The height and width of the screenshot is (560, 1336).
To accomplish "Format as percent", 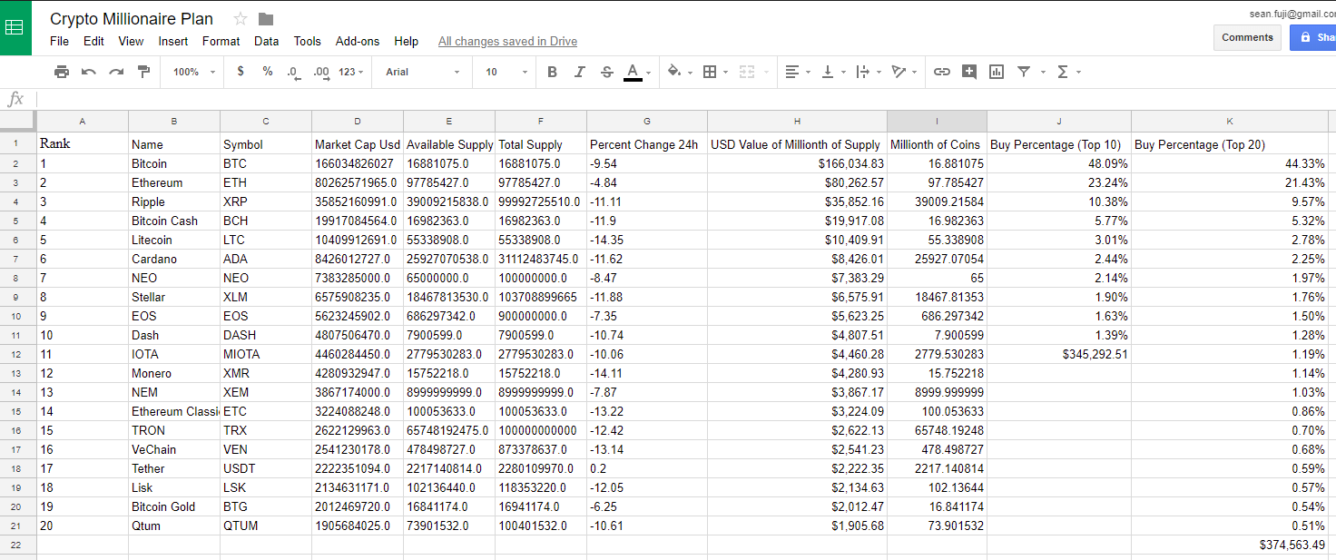I will [x=268, y=72].
